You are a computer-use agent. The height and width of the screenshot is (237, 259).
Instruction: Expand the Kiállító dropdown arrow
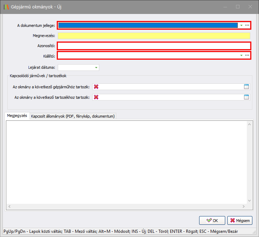pyautogui.click(x=241, y=55)
